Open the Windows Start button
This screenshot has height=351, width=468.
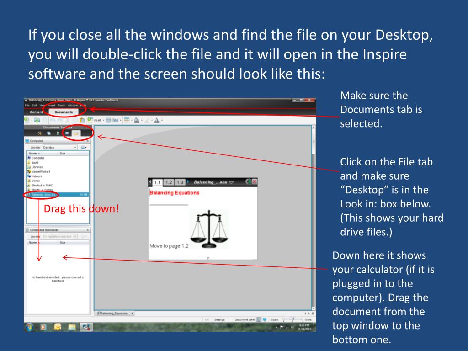point(29,327)
